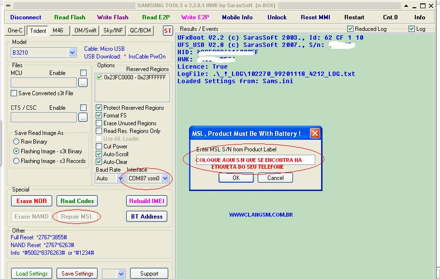This screenshot has width=440, height=279.
Task: Toggle the Auto-Scroll checkbox
Action: [99, 154]
